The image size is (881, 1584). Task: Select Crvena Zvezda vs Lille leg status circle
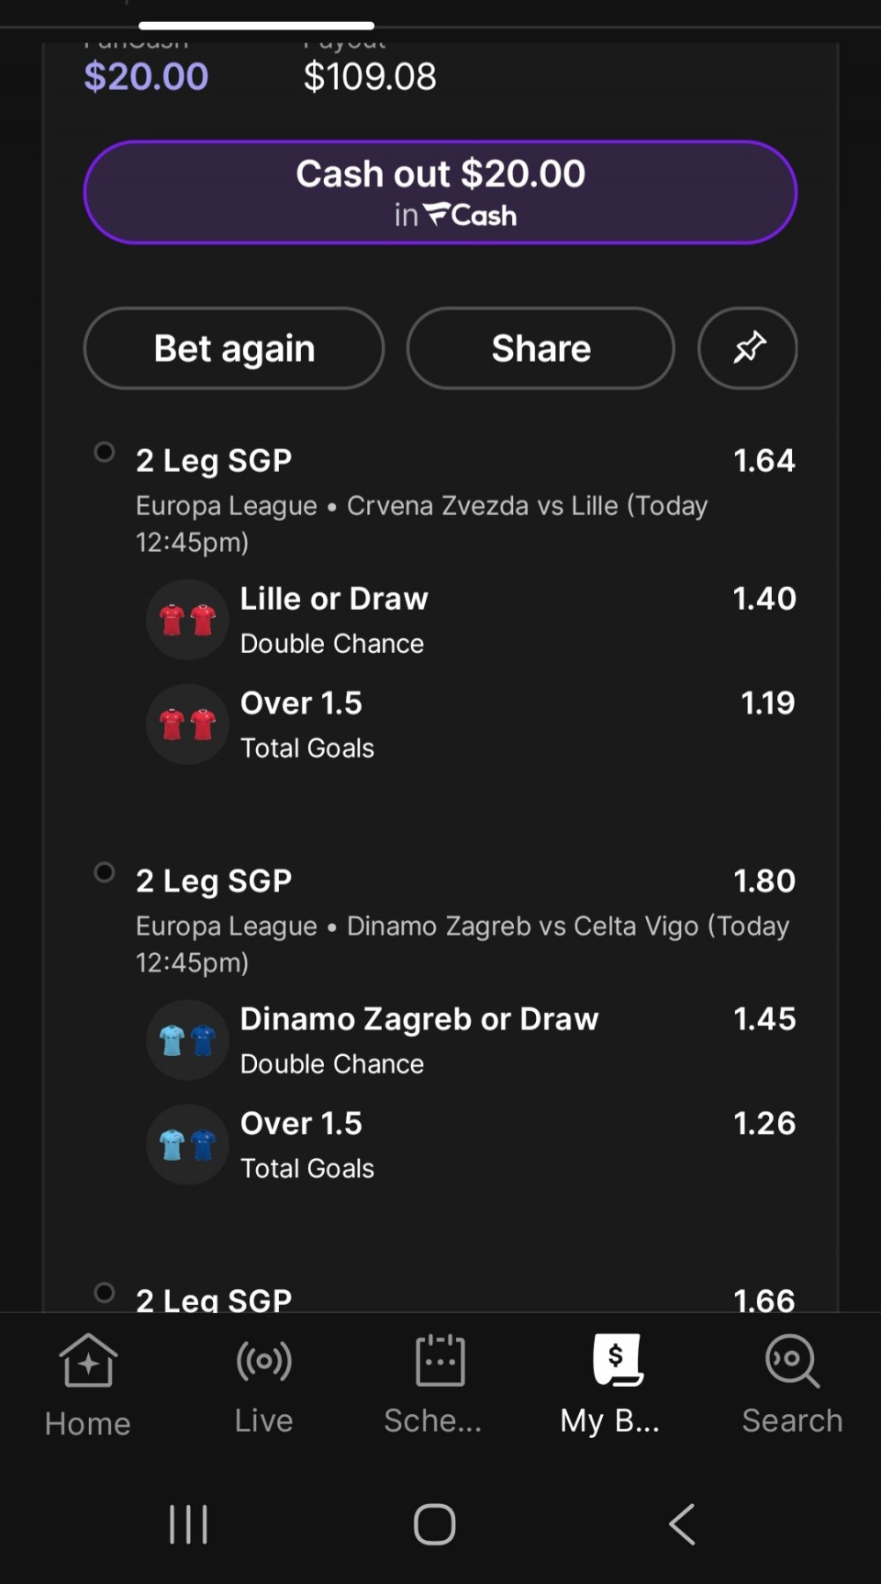click(105, 452)
